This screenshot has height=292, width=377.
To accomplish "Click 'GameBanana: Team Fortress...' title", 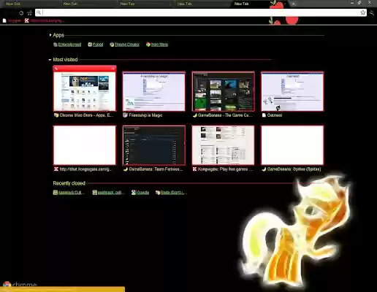I will coord(156,169).
